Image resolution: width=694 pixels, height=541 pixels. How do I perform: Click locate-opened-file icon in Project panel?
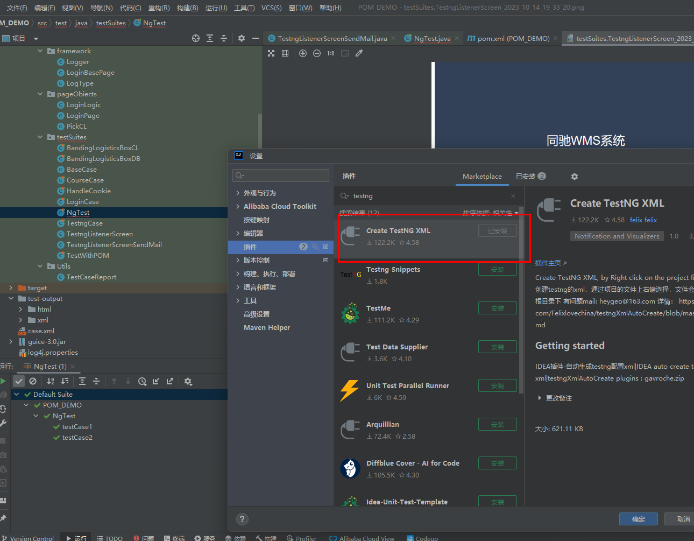196,38
